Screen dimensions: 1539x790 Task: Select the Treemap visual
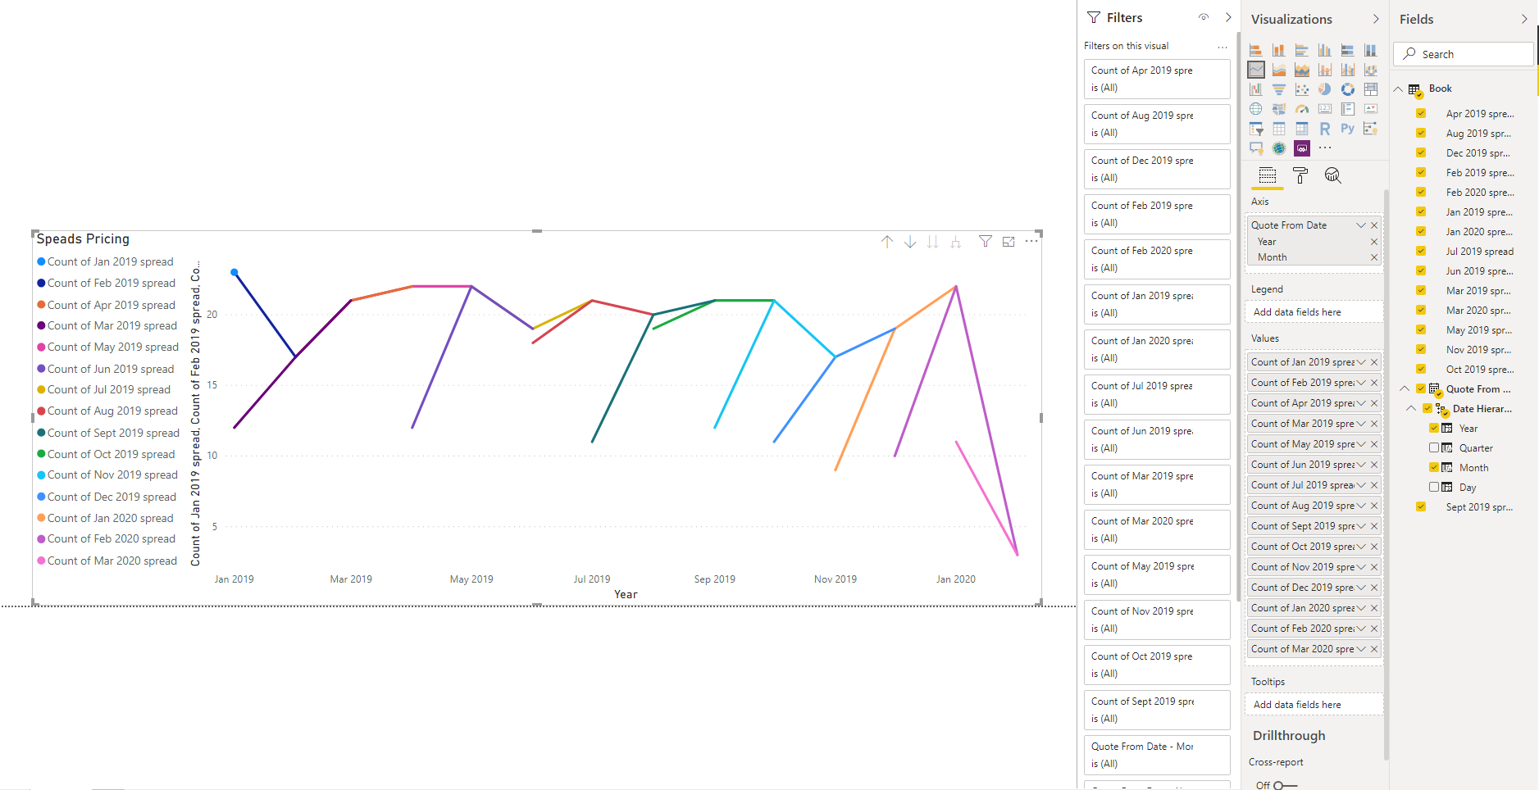pos(1370,89)
